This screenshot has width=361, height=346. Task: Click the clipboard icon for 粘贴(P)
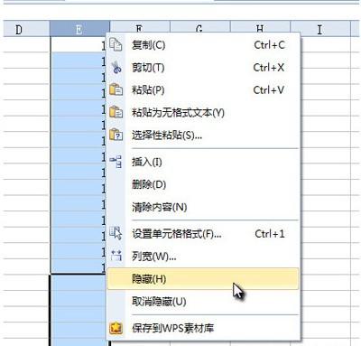click(116, 89)
